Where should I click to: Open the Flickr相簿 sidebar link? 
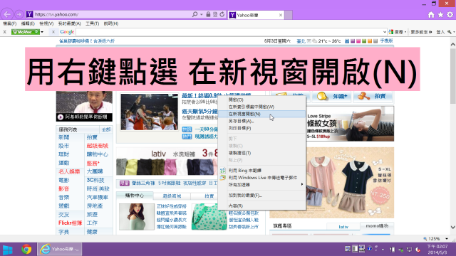tap(70, 223)
